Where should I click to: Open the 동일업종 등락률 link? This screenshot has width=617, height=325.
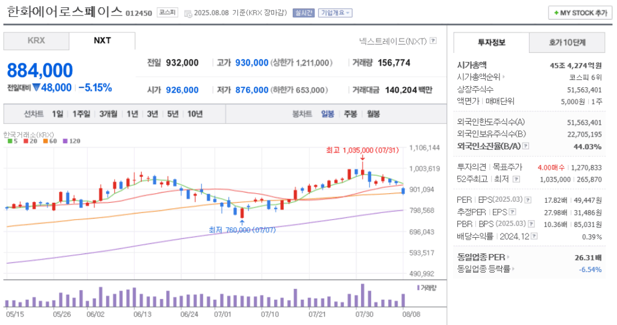click(x=484, y=269)
